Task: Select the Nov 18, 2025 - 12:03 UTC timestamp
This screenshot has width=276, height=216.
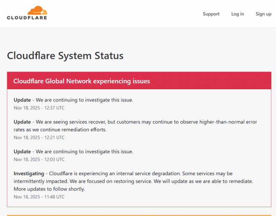Action: click(39, 159)
